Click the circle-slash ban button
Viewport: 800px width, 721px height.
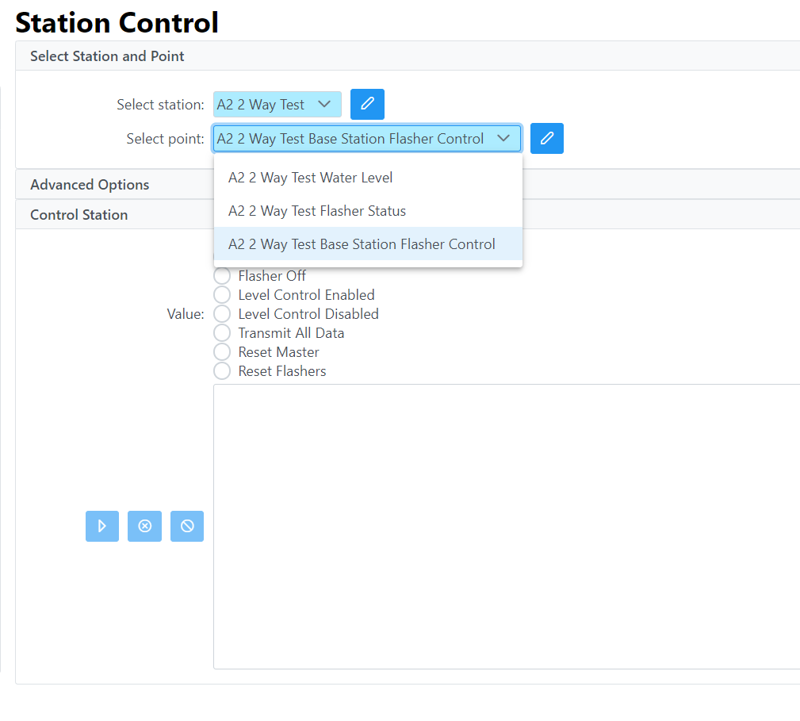click(187, 527)
